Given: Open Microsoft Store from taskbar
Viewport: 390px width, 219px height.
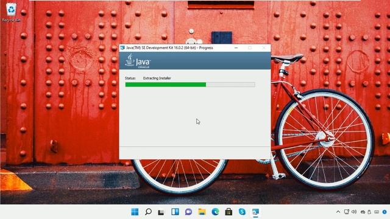Looking at the screenshot, I should [x=229, y=212].
